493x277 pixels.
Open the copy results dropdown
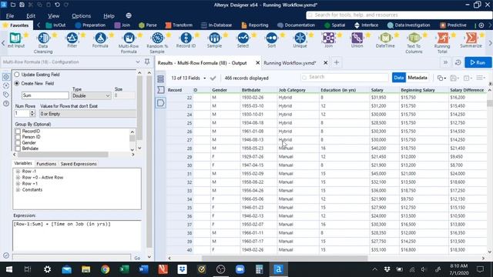pyautogui.click(x=441, y=78)
